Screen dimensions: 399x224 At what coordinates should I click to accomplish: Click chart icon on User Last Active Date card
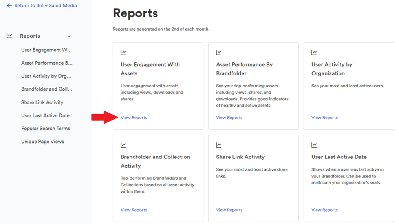[x=314, y=145]
